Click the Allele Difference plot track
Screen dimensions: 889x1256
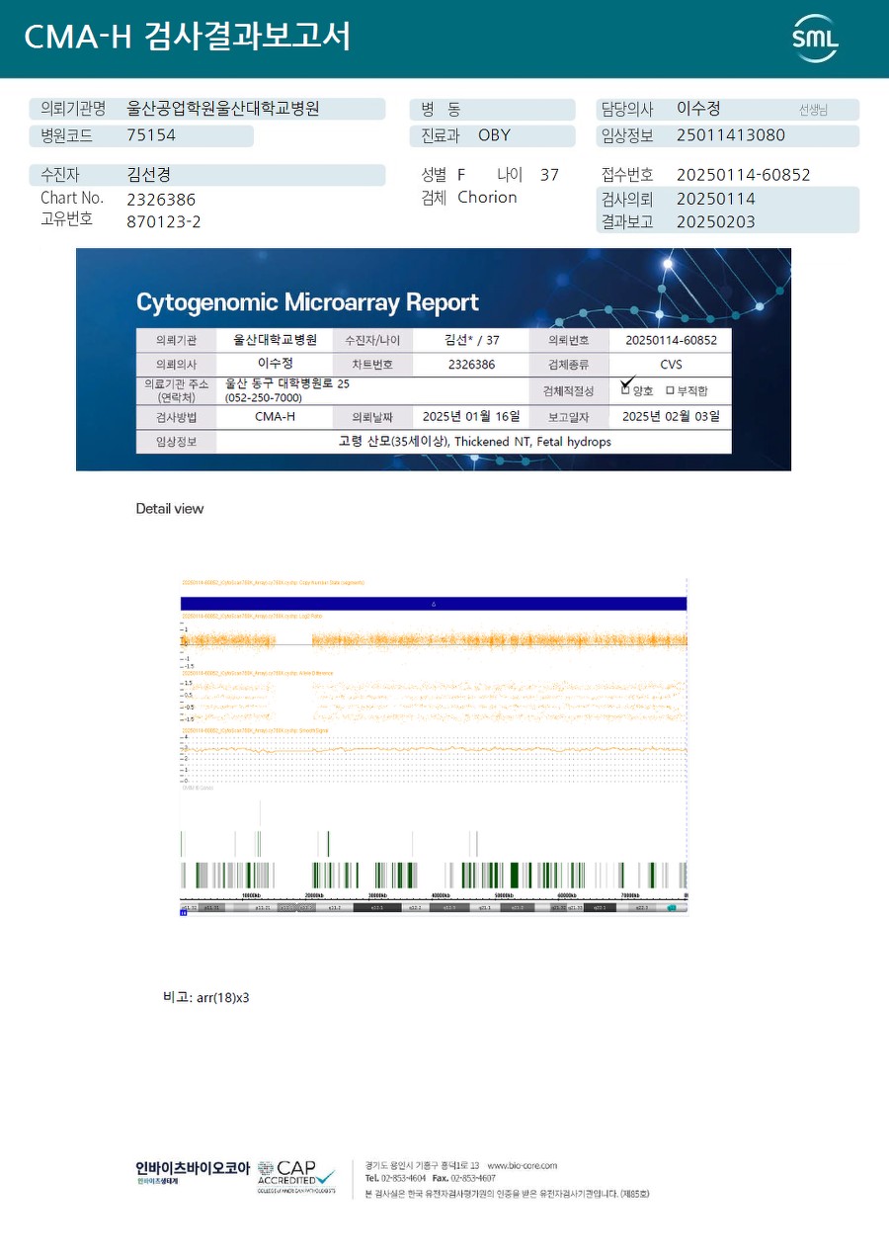click(434, 700)
